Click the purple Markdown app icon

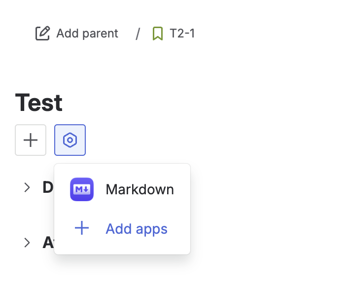pyautogui.click(x=82, y=189)
